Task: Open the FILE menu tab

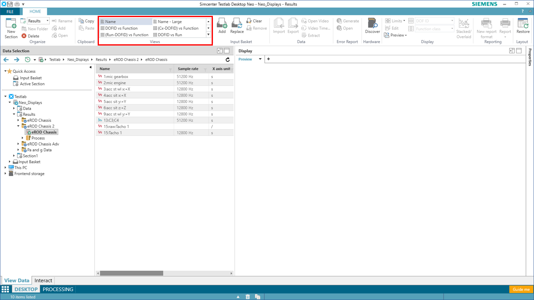Action: 10,12
